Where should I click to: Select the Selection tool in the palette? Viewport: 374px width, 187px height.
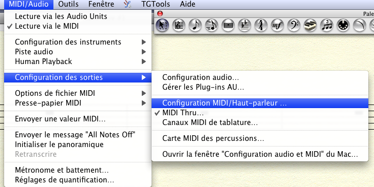[x=162, y=25]
